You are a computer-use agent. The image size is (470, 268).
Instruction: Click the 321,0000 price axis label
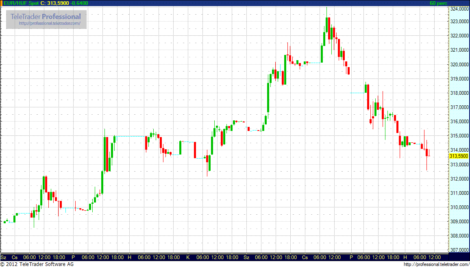pyautogui.click(x=459, y=50)
